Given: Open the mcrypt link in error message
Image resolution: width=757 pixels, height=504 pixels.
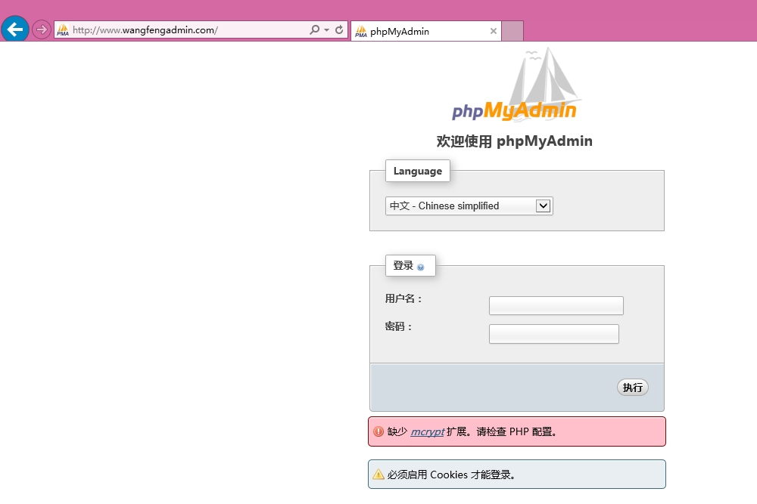Looking at the screenshot, I should point(427,431).
